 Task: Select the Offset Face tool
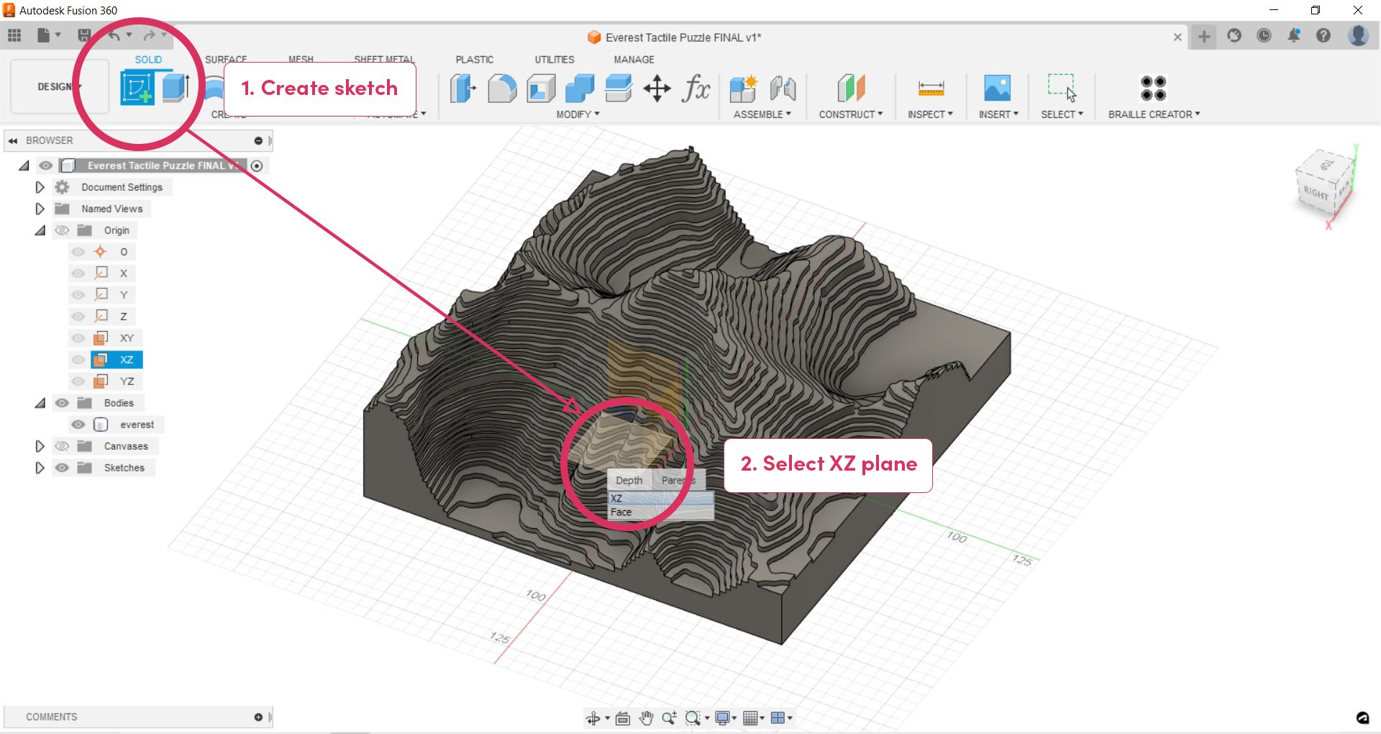(x=619, y=89)
